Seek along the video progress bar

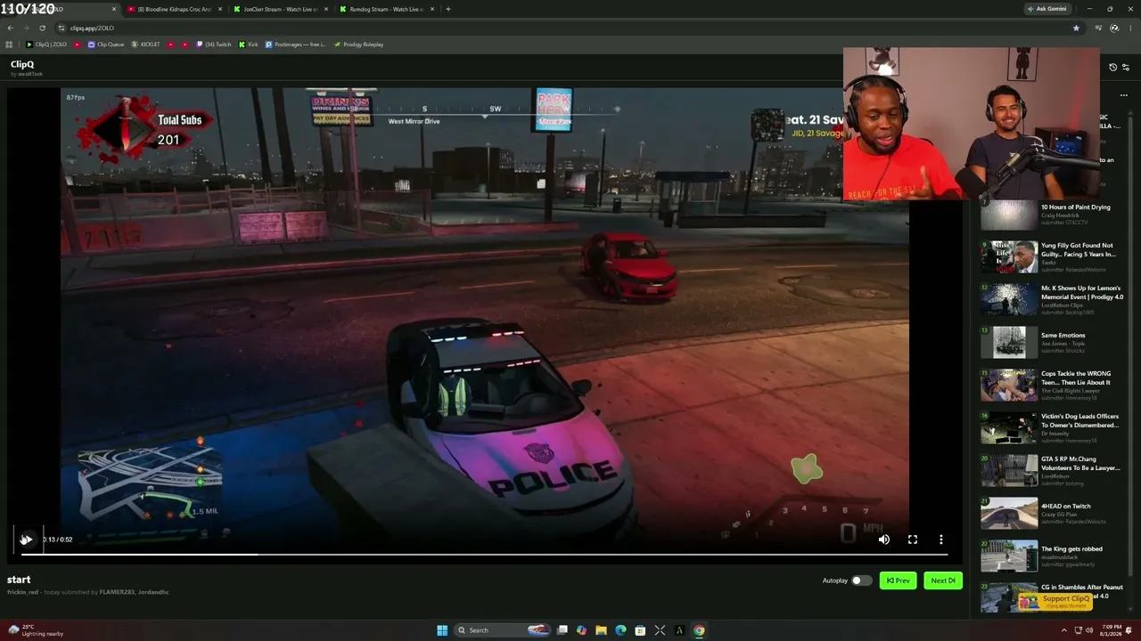click(485, 555)
